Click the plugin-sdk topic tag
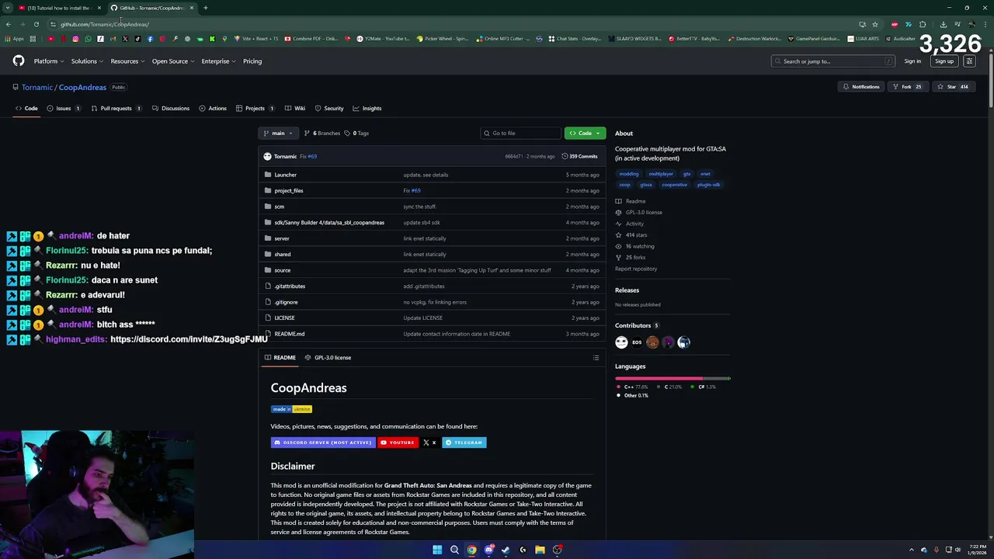The image size is (994, 559). coord(708,185)
